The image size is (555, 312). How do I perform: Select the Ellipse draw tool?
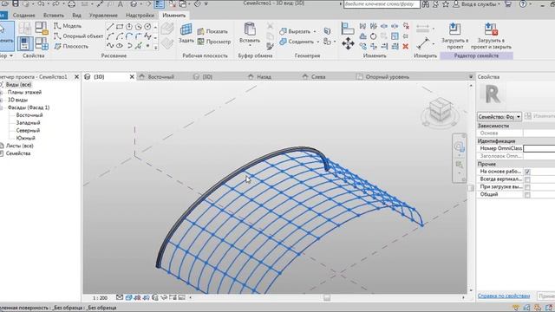click(120, 46)
